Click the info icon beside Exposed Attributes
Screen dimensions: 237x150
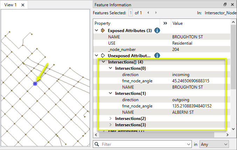coord(157,31)
